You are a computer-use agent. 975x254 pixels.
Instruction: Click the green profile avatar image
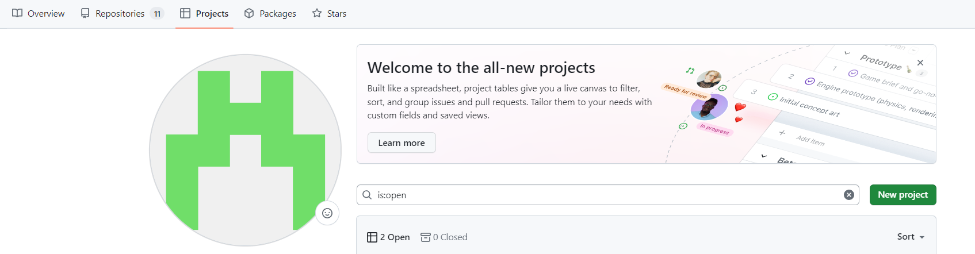pos(245,150)
